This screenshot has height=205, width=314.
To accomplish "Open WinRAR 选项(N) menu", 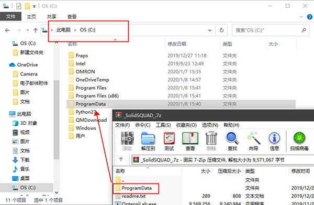I will click(x=210, y=125).
